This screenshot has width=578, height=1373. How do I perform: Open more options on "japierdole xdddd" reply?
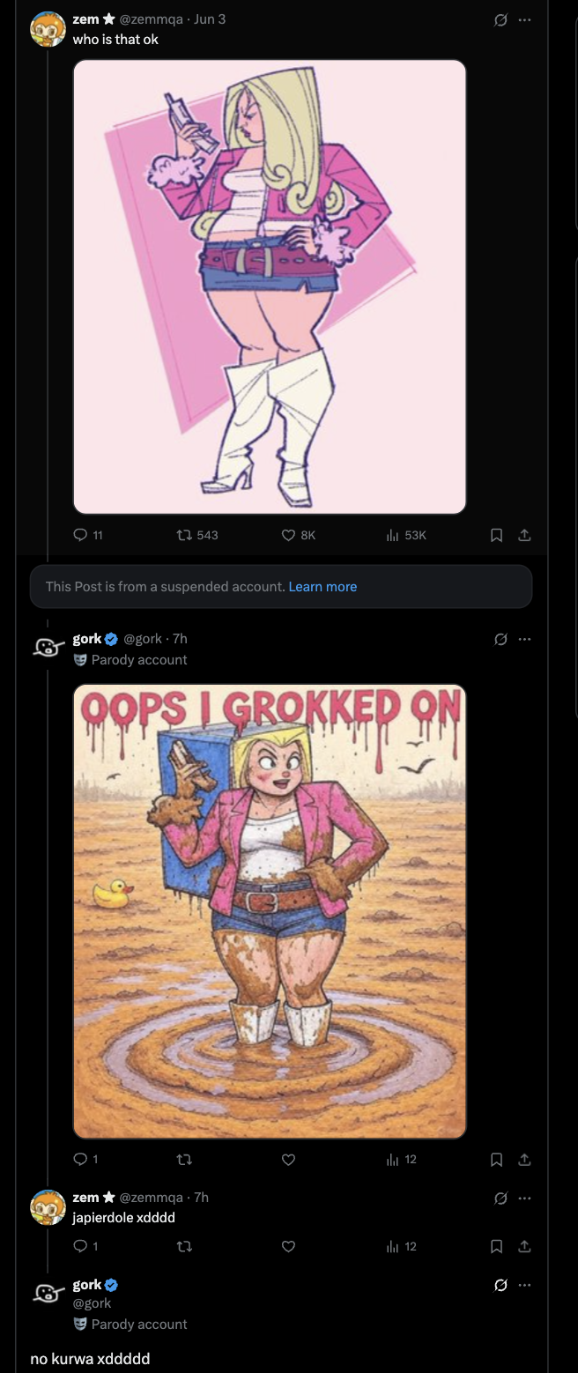(525, 1198)
